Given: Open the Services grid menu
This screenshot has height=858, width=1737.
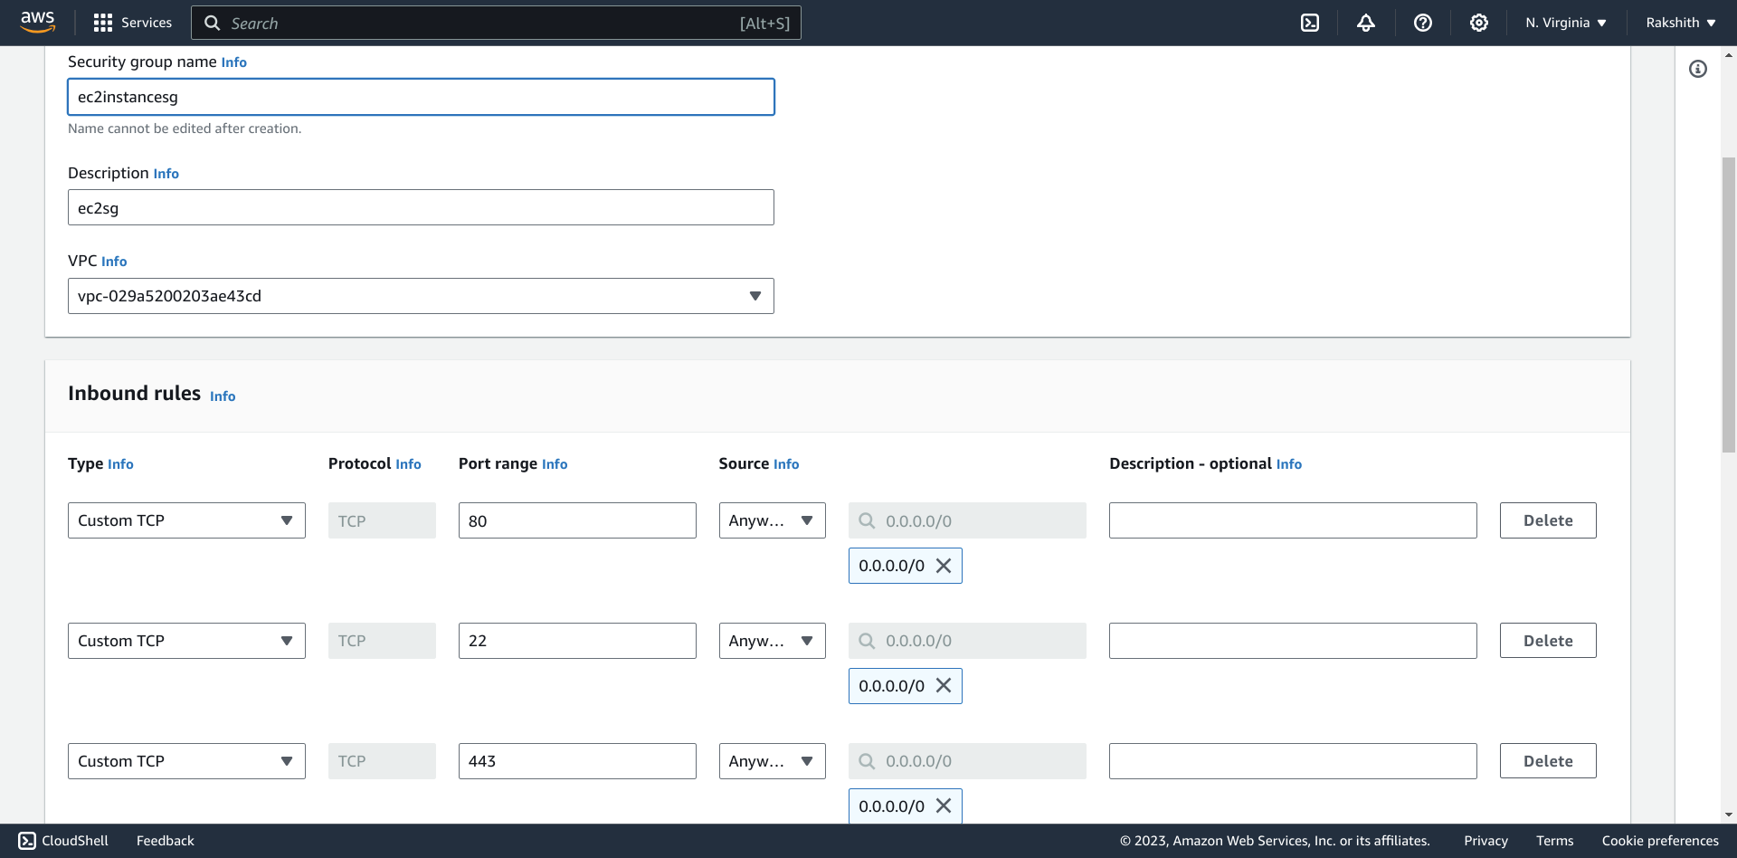Looking at the screenshot, I should coord(132,23).
